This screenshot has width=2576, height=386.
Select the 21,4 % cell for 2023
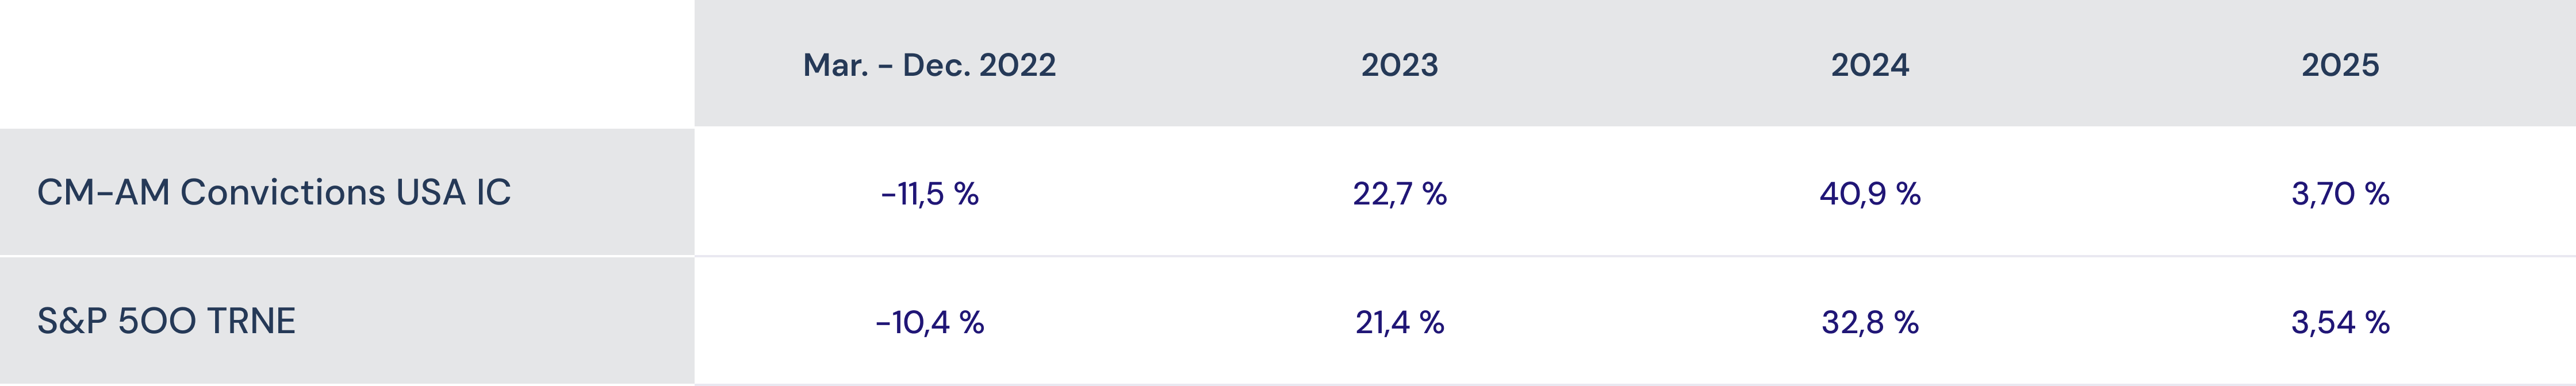[x=1399, y=322]
